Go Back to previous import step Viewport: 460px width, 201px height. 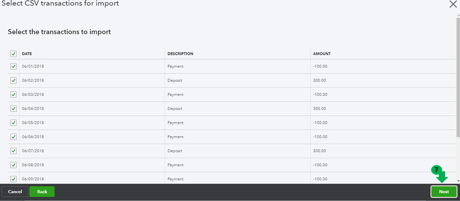[x=42, y=192]
